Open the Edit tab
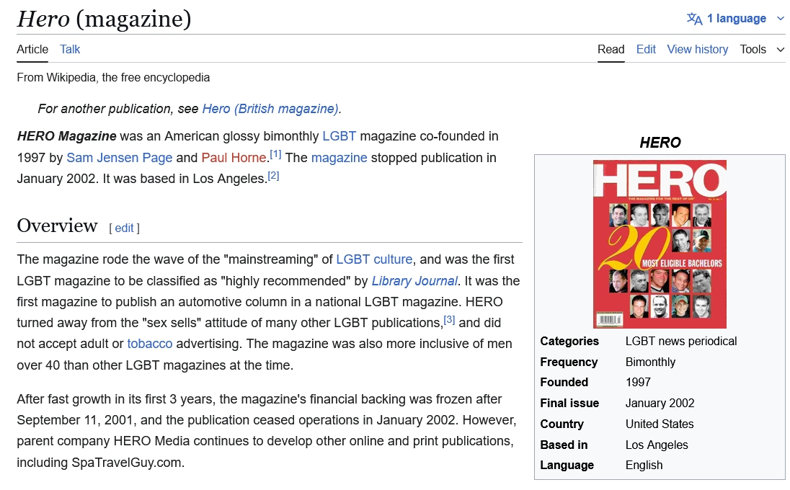This screenshot has height=490, width=790. 646,49
